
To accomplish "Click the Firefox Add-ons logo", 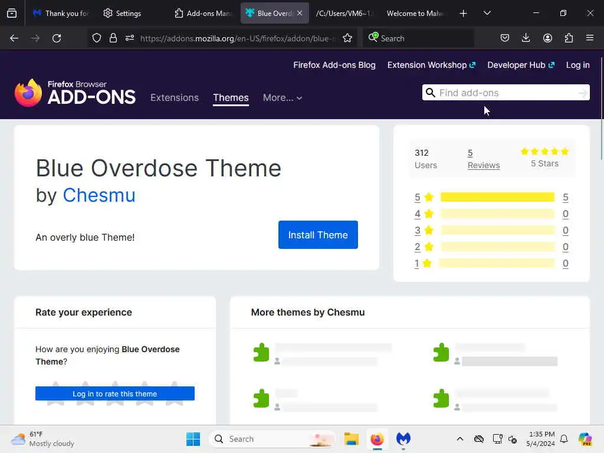I will (x=75, y=93).
